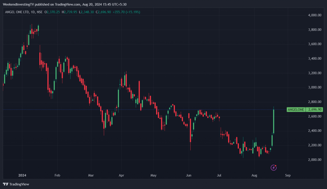Click the 2,000.00 price axis label
The height and width of the screenshot is (189, 327).
315,160
